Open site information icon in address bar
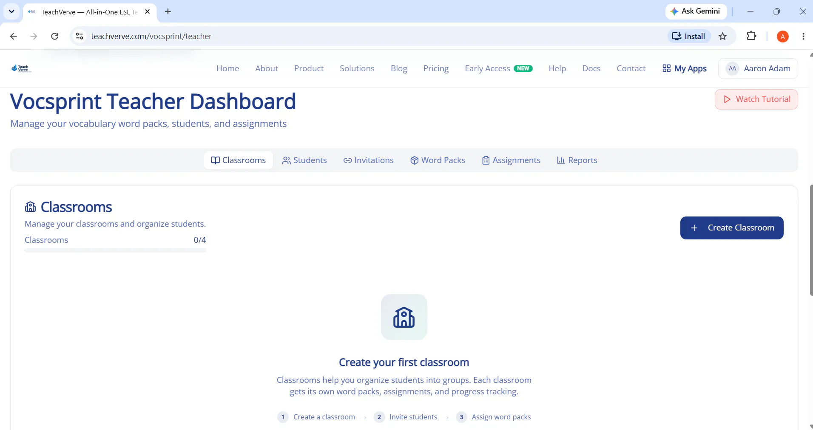813x430 pixels. point(80,36)
